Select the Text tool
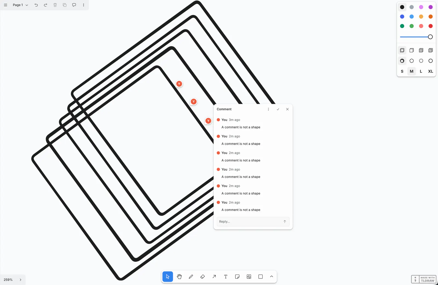 click(226, 277)
